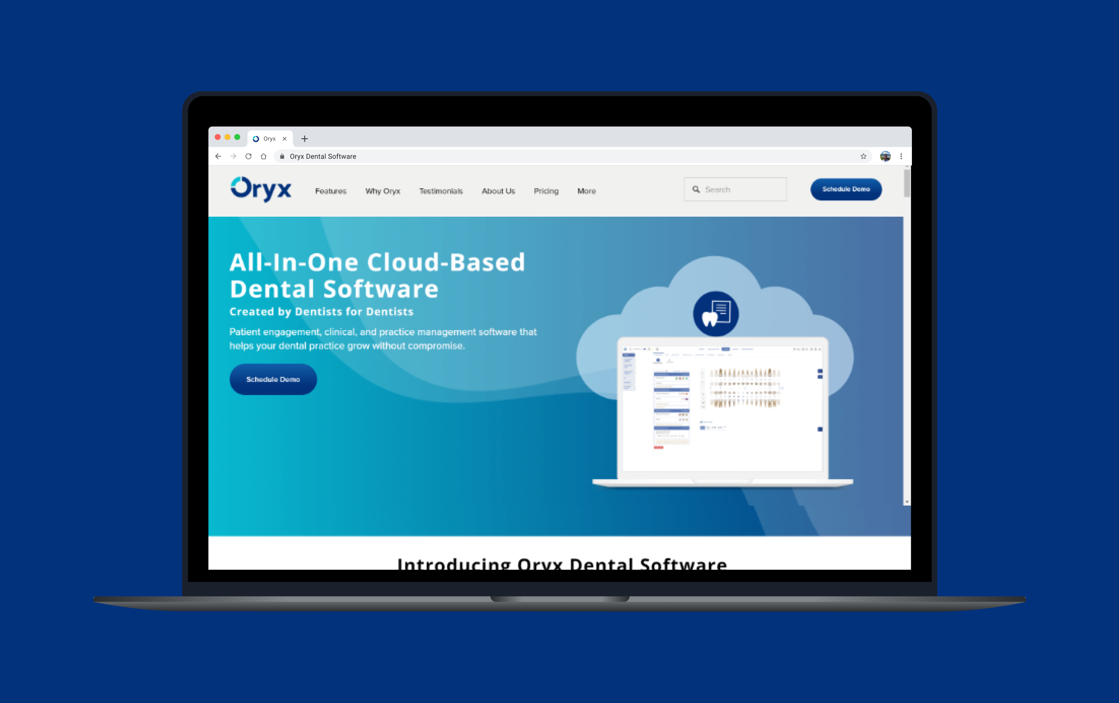Open the Chrome profile avatar

pyautogui.click(x=885, y=157)
